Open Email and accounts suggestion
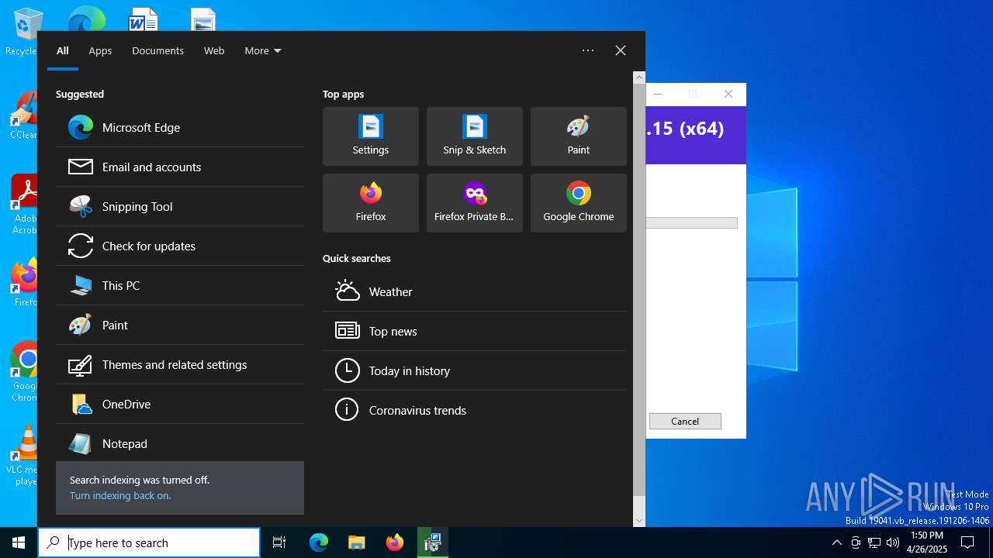 point(180,167)
